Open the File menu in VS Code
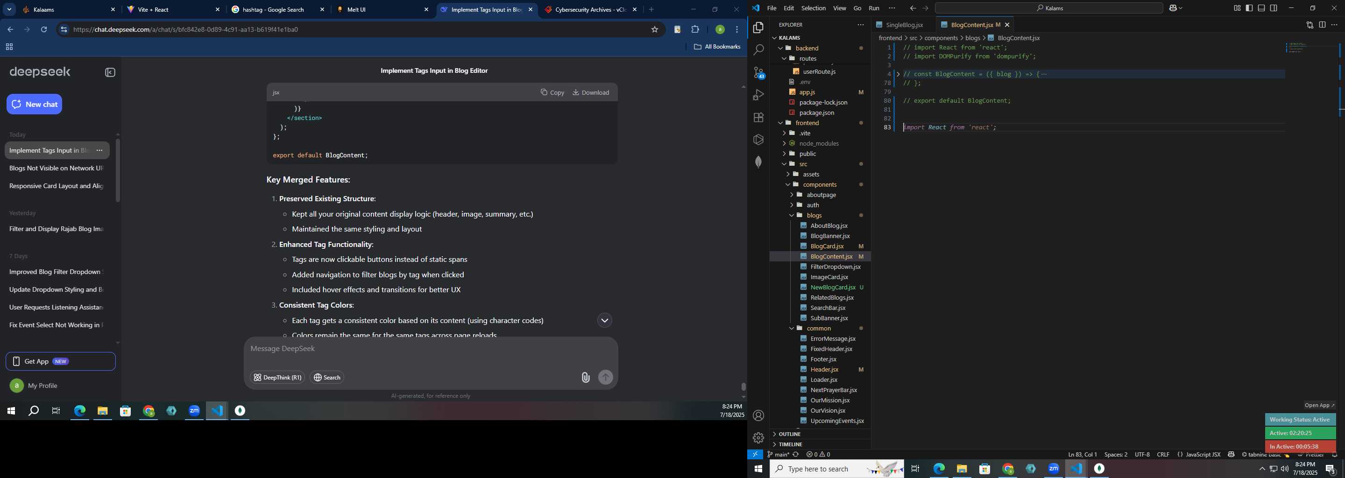Screen dimensions: 1345x478 (771, 8)
